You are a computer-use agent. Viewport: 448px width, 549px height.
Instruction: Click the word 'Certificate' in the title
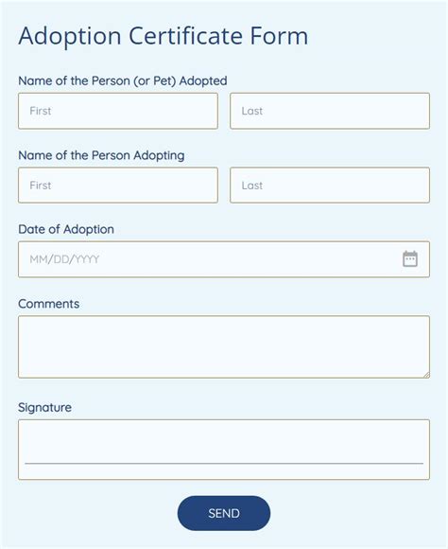(x=186, y=36)
